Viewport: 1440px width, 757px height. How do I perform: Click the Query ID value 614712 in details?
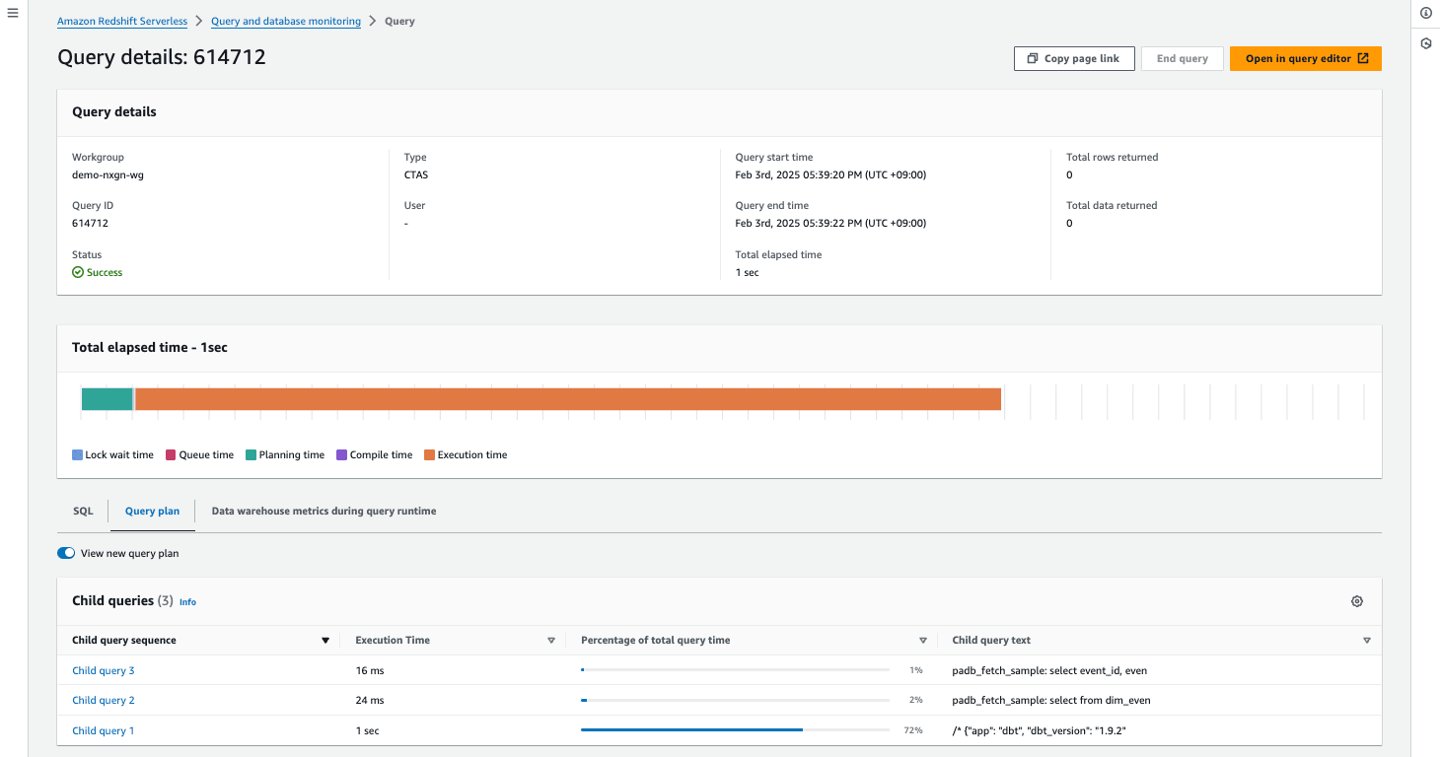90,224
